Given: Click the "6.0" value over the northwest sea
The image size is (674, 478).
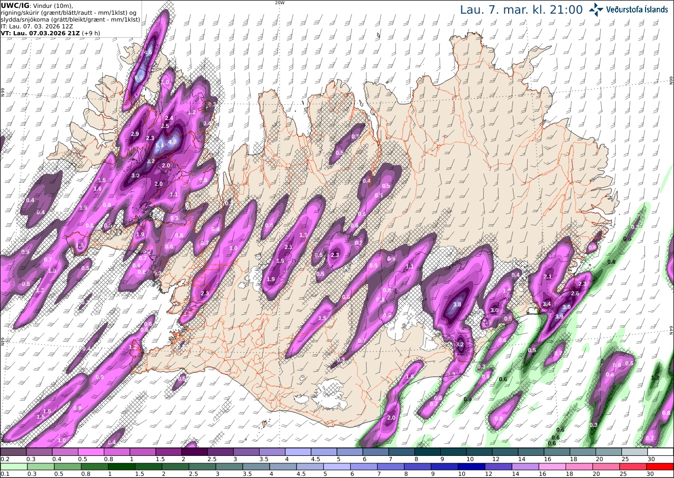Looking at the screenshot, I should 138,78.
